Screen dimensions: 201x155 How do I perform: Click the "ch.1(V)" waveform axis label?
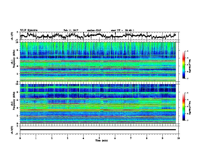tap(12, 36)
